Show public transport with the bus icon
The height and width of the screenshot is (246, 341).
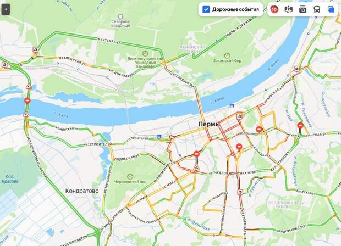coord(317,9)
